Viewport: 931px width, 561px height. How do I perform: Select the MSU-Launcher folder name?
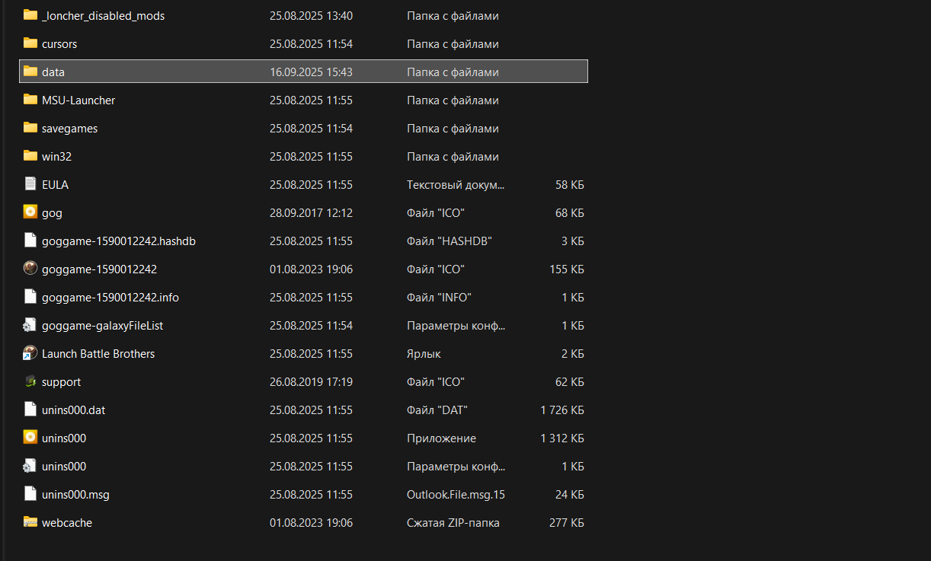[x=78, y=100]
